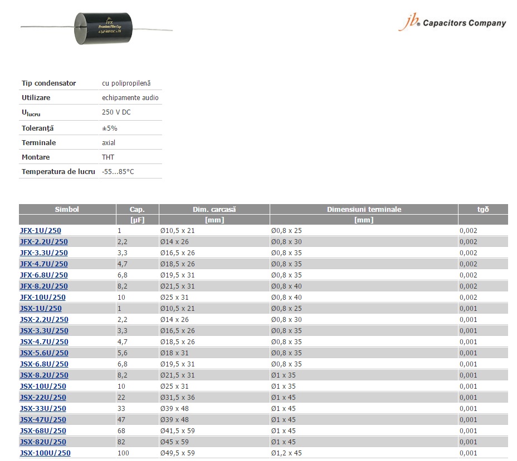Select the JSX-47U/250 link
This screenshot has width=517, height=461.
[x=43, y=419]
